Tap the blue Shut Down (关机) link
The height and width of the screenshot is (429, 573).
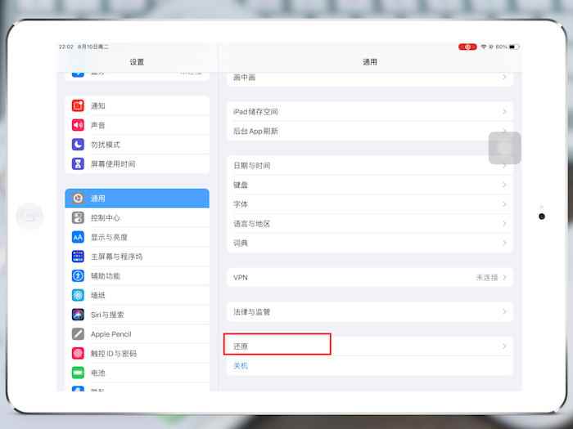(x=241, y=365)
